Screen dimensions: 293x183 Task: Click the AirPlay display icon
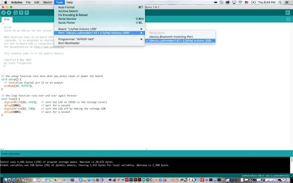click(234, 2)
